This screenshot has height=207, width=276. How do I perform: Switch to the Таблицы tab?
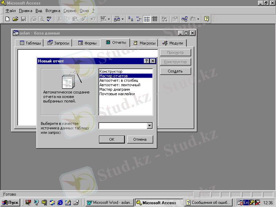[x=30, y=43]
